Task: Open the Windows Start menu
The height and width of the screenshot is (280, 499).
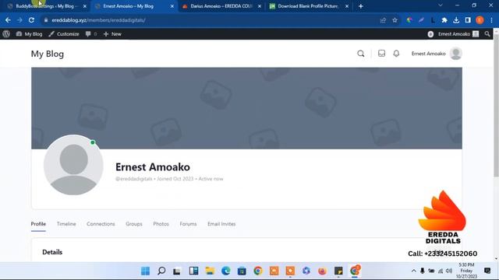Action: coord(146,271)
